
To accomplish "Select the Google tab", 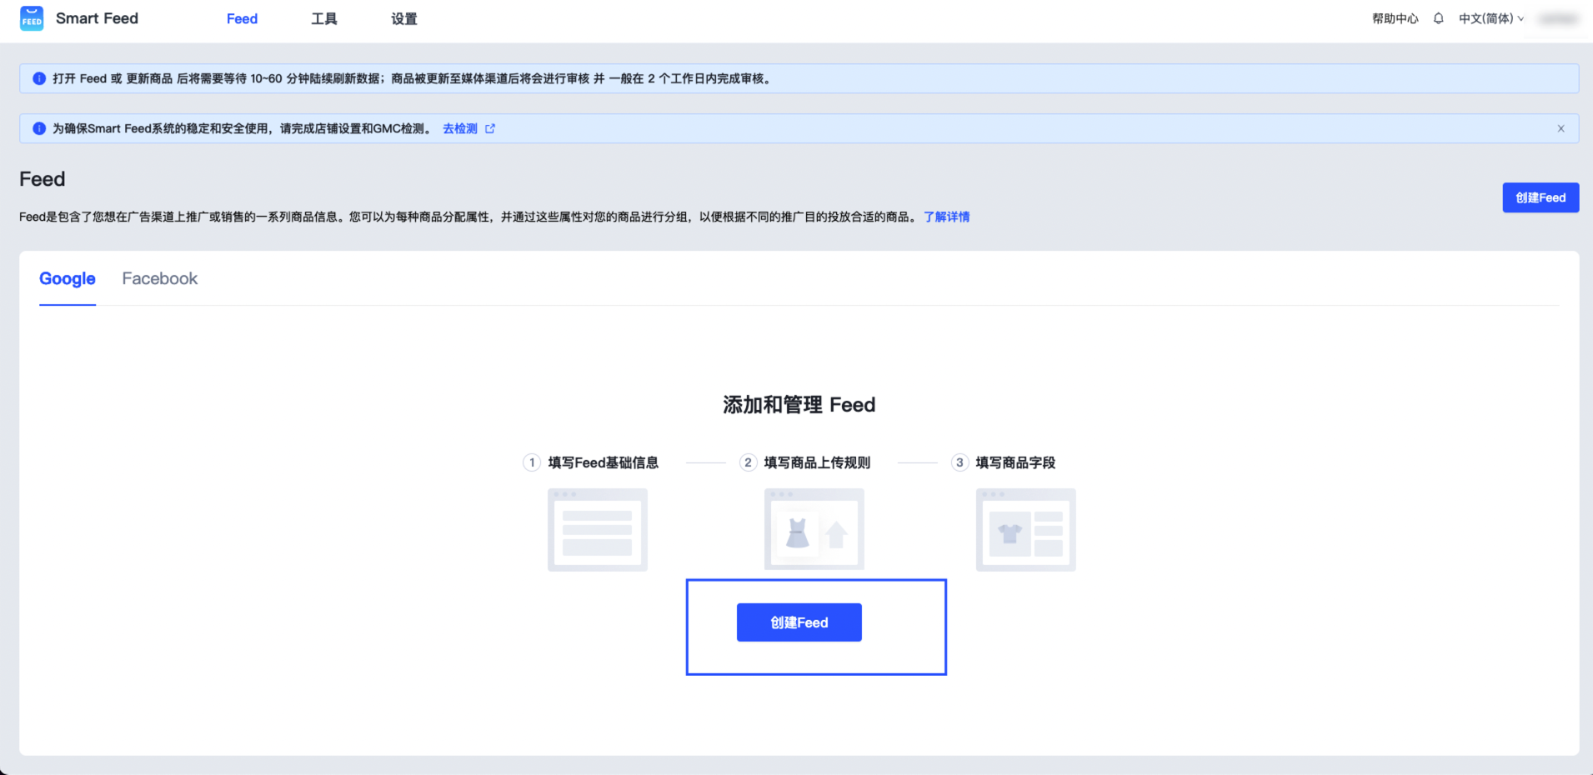I will [x=67, y=278].
